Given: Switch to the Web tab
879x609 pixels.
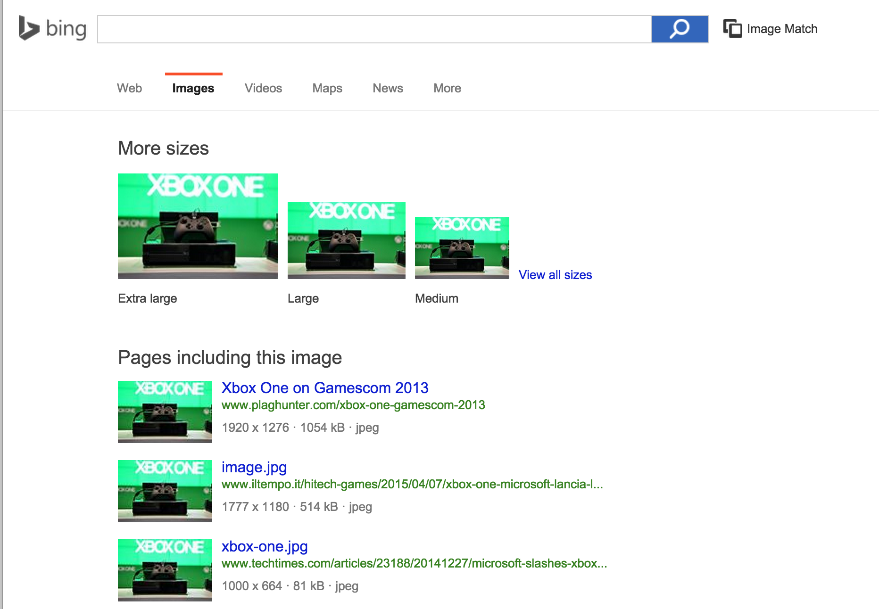Looking at the screenshot, I should coord(129,88).
